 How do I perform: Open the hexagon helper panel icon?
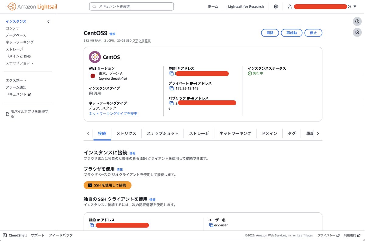(357, 32)
